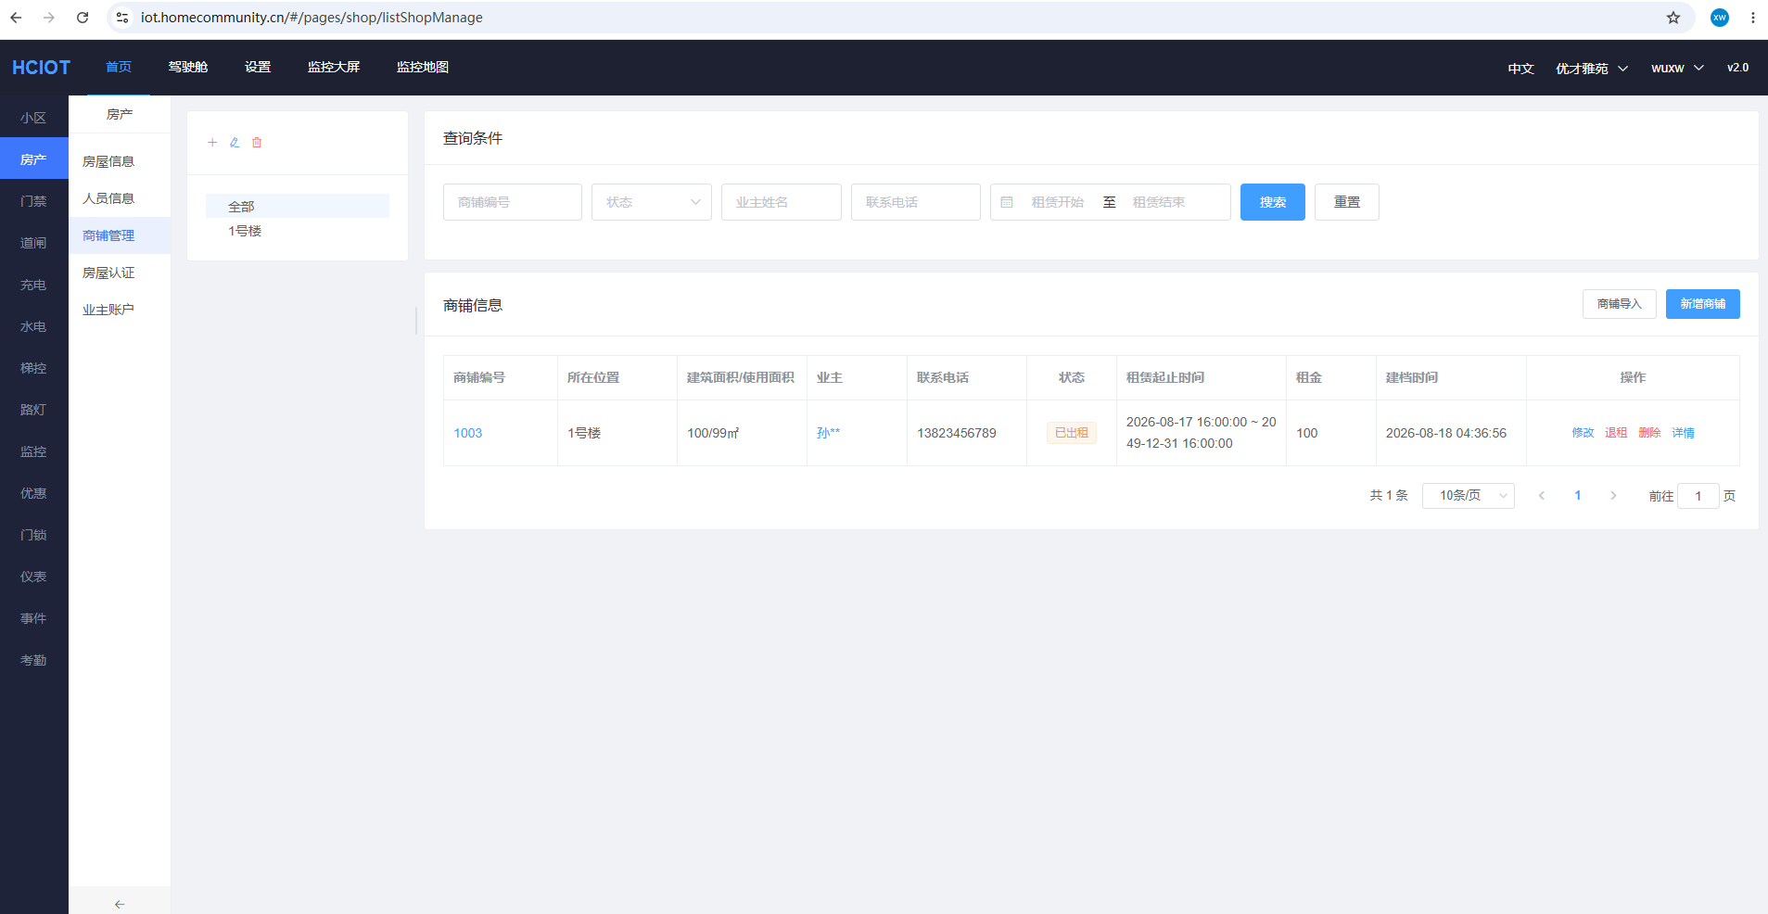Open the browser profile avatar
1768x914 pixels.
[1720, 18]
